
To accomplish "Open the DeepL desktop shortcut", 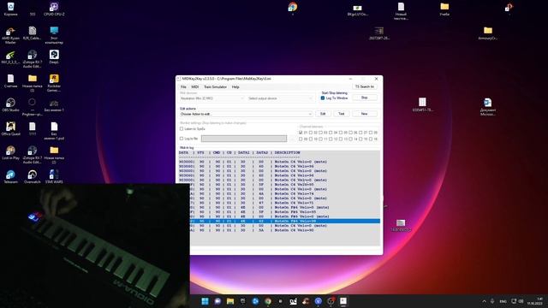I will 54,57.
